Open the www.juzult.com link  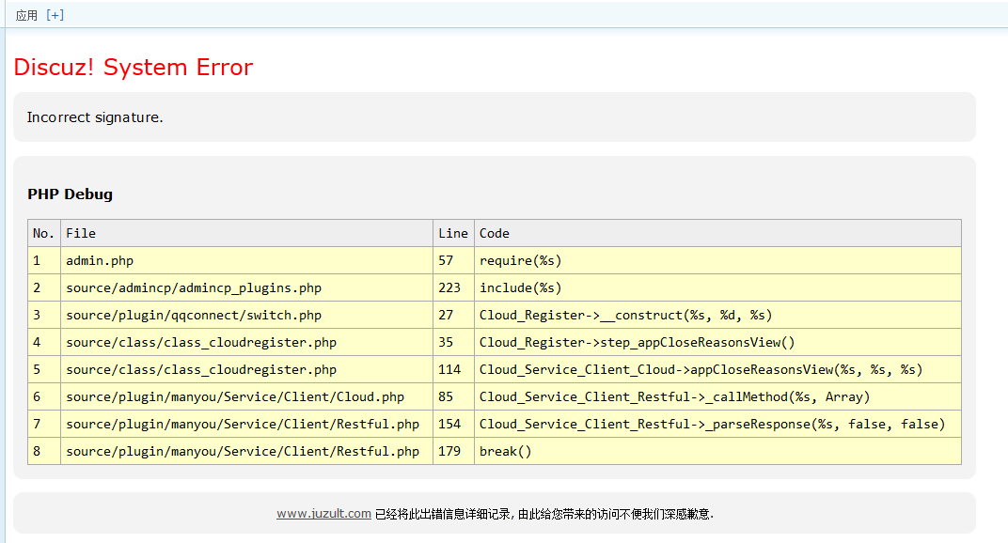(323, 514)
